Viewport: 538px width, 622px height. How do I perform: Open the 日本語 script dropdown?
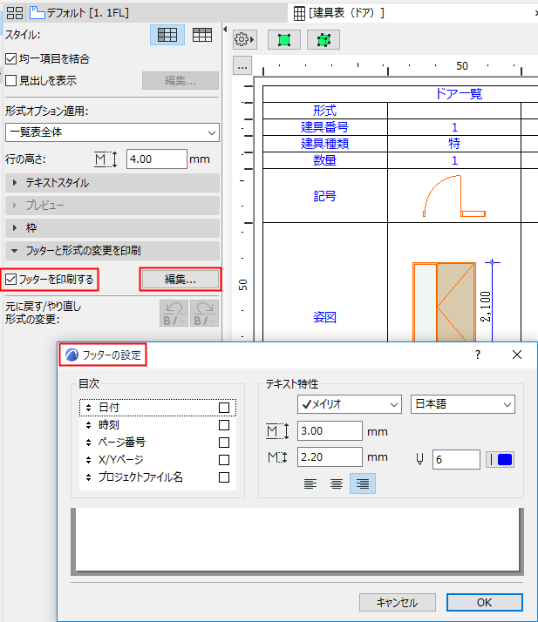click(x=463, y=404)
